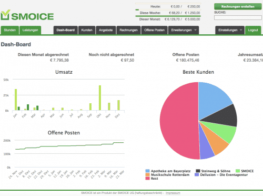Toggle Steinweg & Söhne legend swatch
Screen dimensions: 263x196
(198, 171)
